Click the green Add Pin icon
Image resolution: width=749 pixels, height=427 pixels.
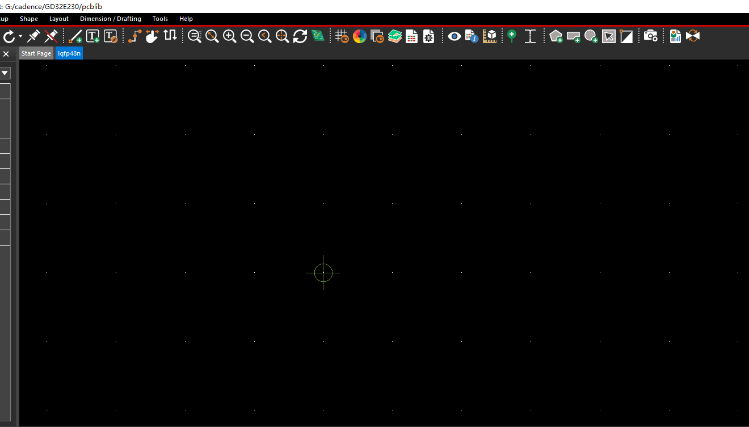(512, 36)
